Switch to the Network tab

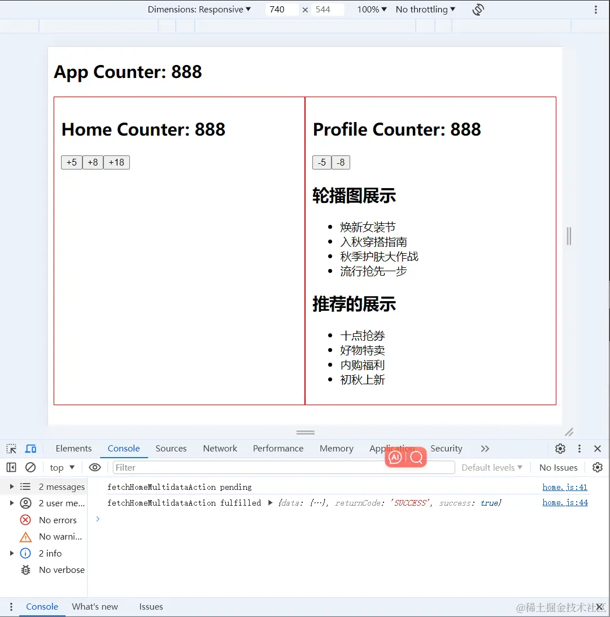point(220,449)
